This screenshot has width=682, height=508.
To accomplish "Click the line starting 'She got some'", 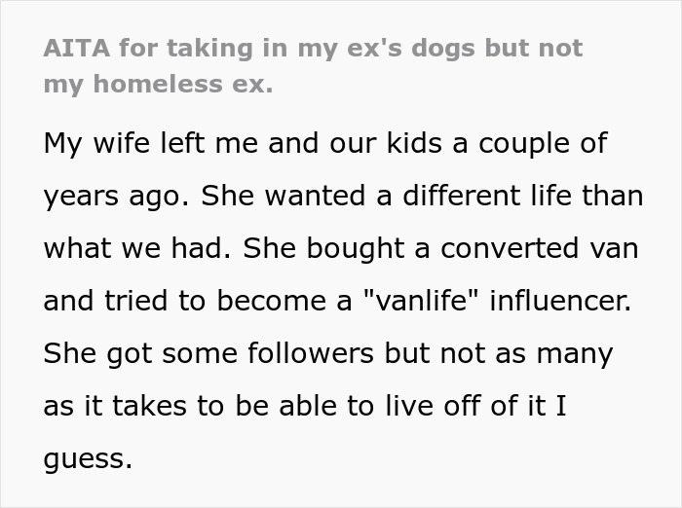I will point(328,353).
